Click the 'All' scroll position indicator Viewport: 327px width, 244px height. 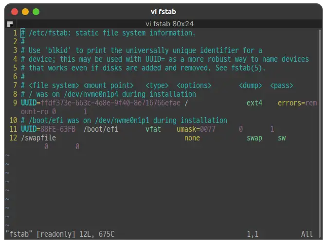tap(307, 234)
